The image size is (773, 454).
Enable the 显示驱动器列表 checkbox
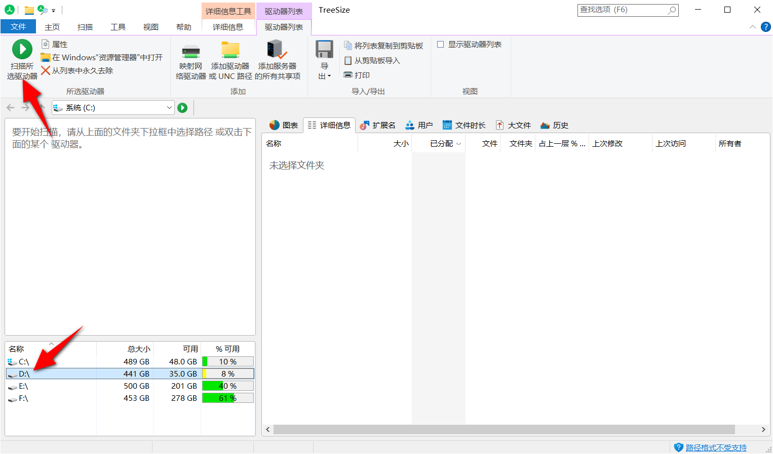pos(440,44)
